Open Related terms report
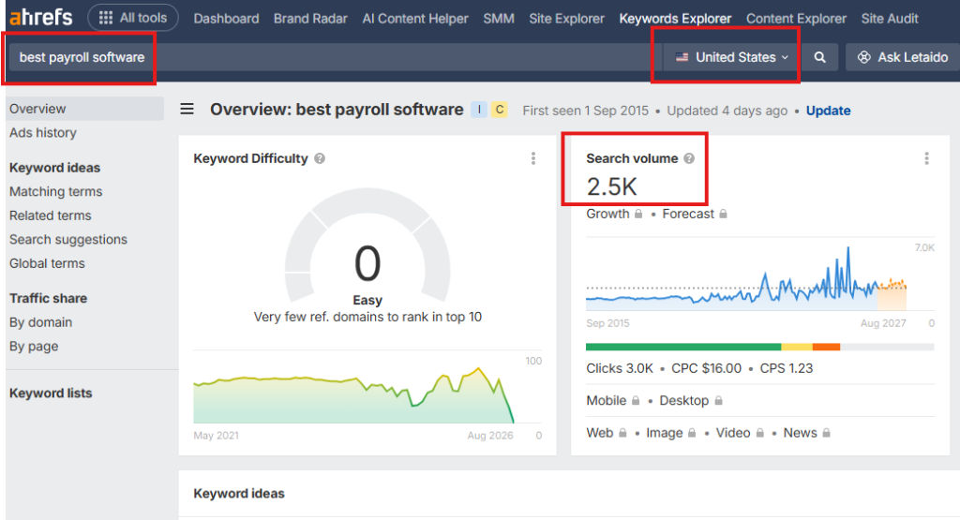Image resolution: width=960 pixels, height=520 pixels. 51,215
